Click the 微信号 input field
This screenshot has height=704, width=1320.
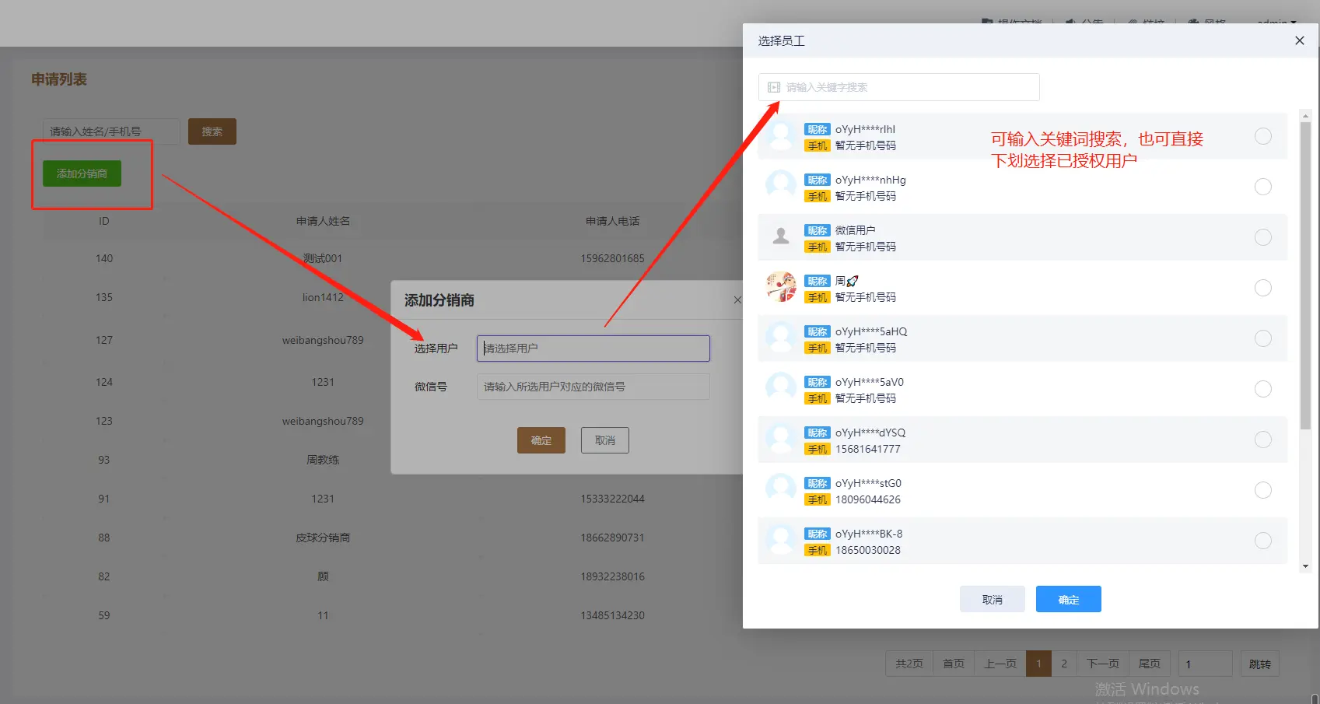click(x=593, y=387)
